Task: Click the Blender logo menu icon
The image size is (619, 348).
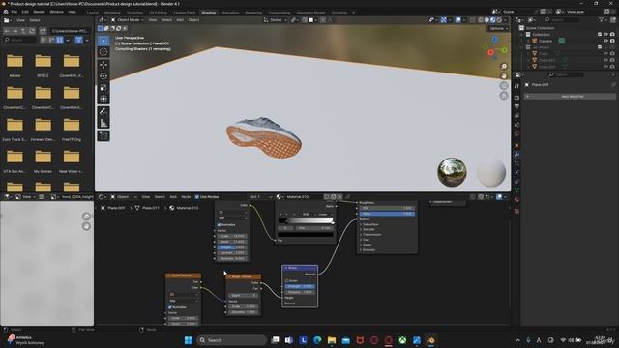Action: [6, 12]
